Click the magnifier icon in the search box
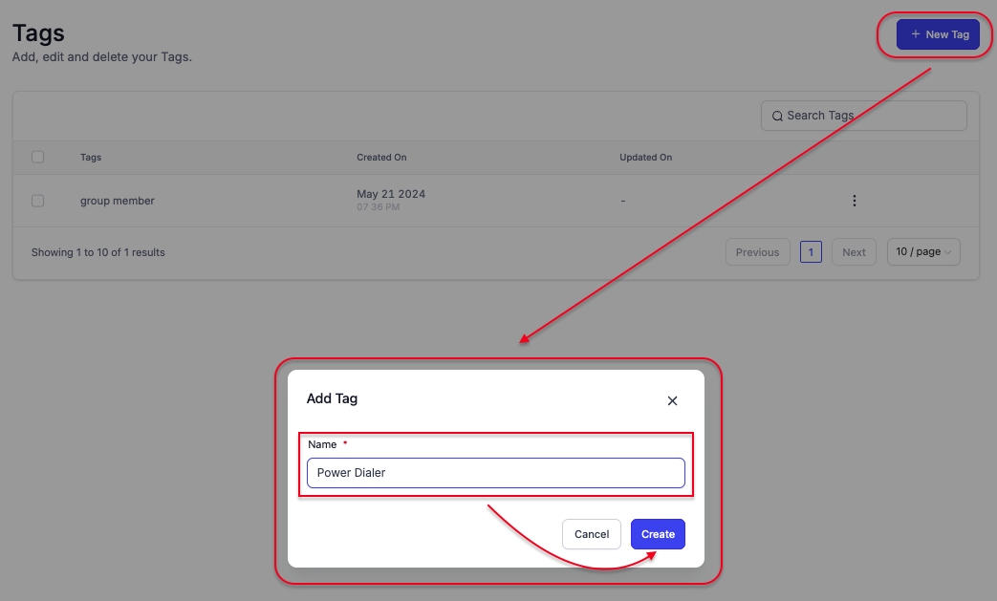The height and width of the screenshot is (601, 997). (776, 116)
